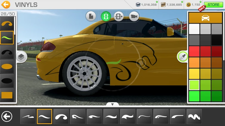Pick olive yellow color swatch
The height and width of the screenshot is (126, 225).
point(217,74)
